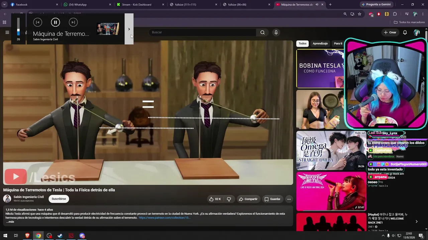The height and width of the screenshot is (240, 428).
Task: Select the Todos filter chip
Action: pos(303,44)
